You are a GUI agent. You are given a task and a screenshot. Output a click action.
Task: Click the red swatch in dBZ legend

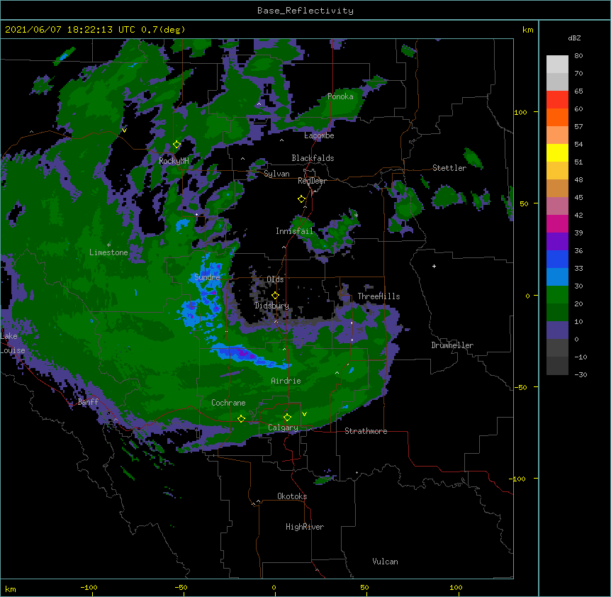click(557, 100)
